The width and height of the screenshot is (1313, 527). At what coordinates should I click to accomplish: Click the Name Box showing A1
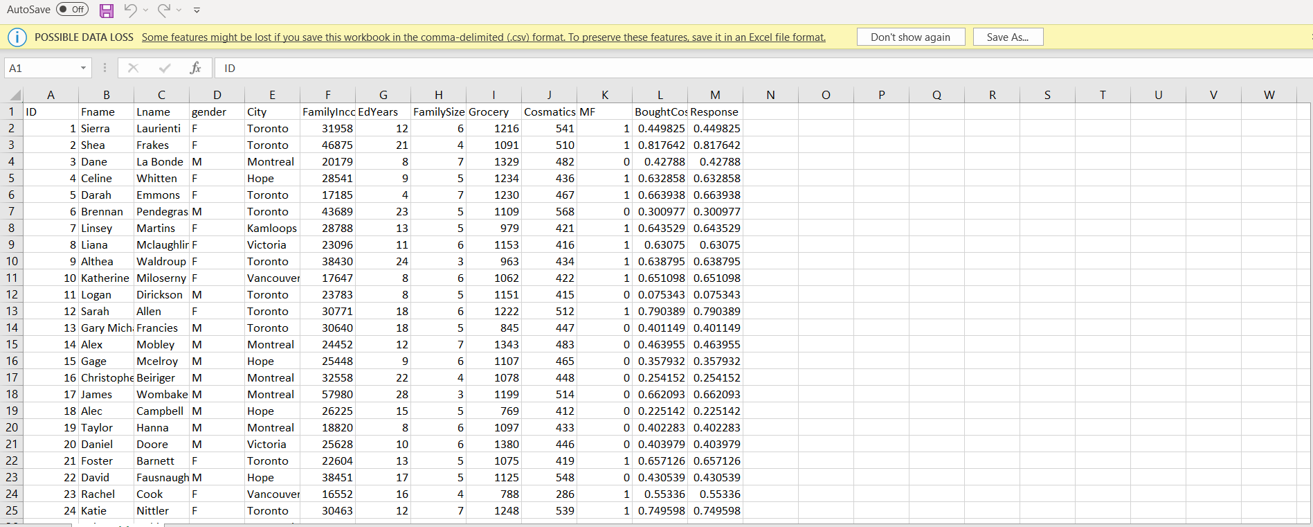[42, 68]
